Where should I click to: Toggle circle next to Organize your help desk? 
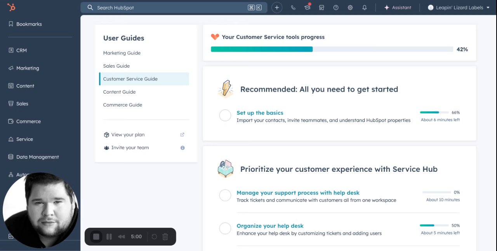pos(225,228)
